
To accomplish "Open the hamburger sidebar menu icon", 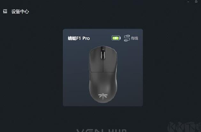I will (5, 11).
